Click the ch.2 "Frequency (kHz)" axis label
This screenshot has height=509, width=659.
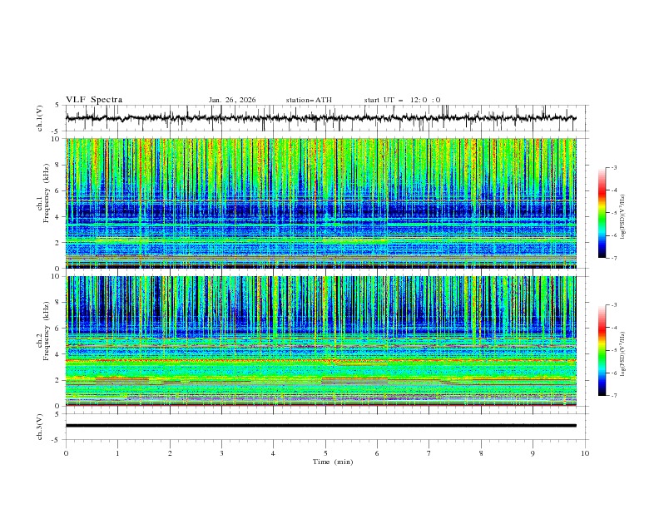47,330
